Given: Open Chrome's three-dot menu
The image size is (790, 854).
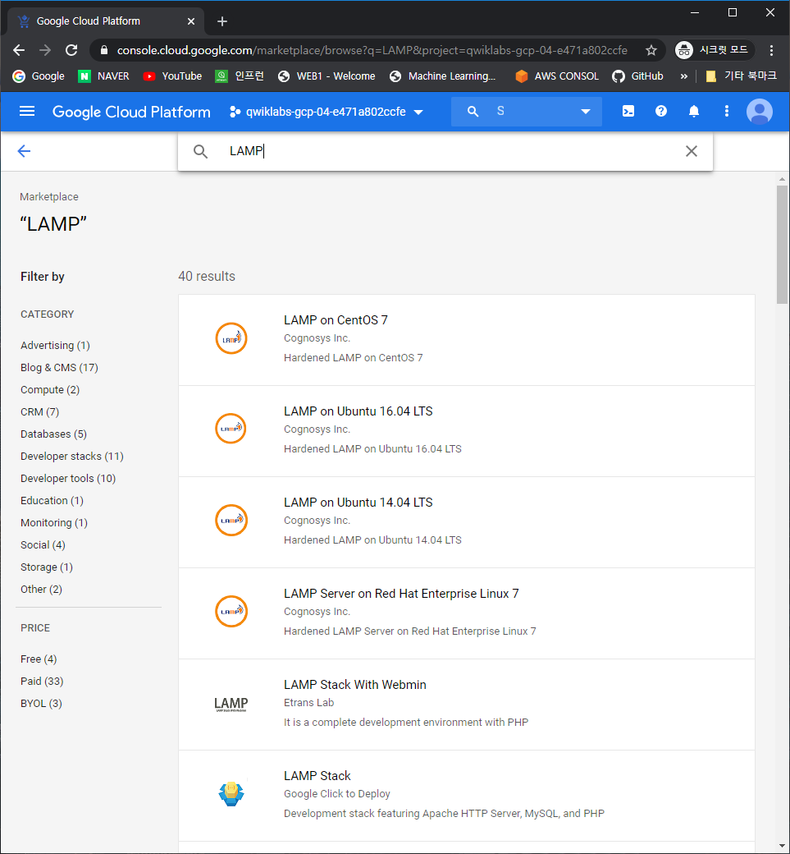Looking at the screenshot, I should click(771, 50).
